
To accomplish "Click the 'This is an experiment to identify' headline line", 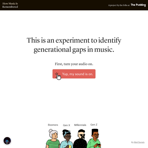I will coord(74,41).
